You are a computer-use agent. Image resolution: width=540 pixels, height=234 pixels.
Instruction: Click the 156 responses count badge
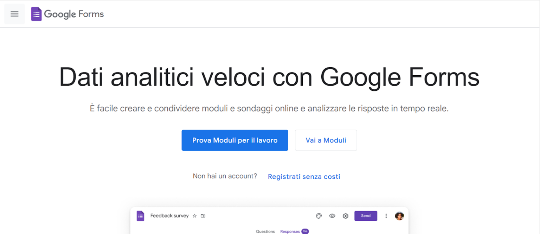coord(305,232)
